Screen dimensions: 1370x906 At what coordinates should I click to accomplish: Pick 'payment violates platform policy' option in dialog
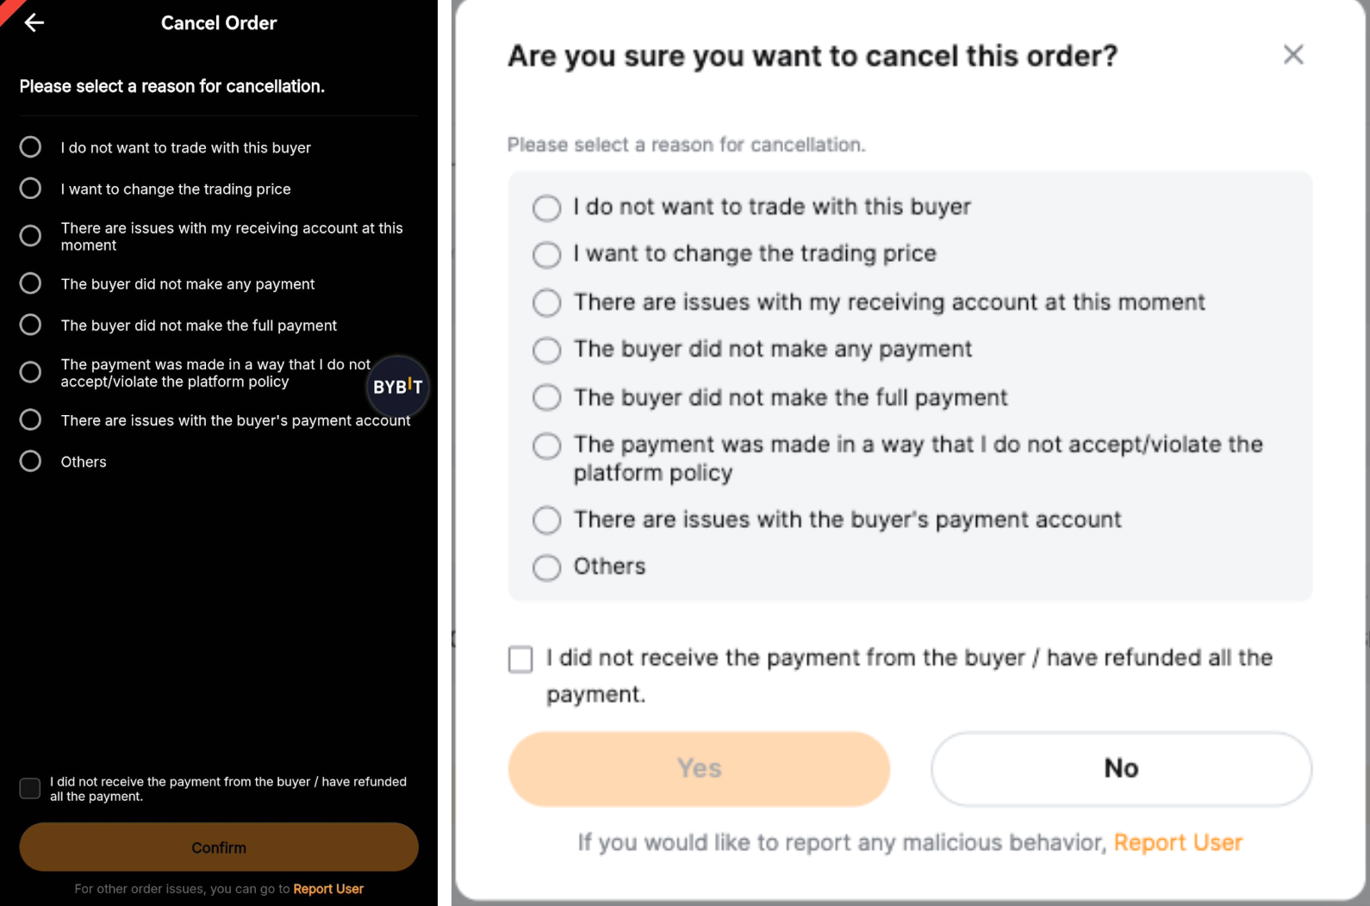click(x=546, y=446)
